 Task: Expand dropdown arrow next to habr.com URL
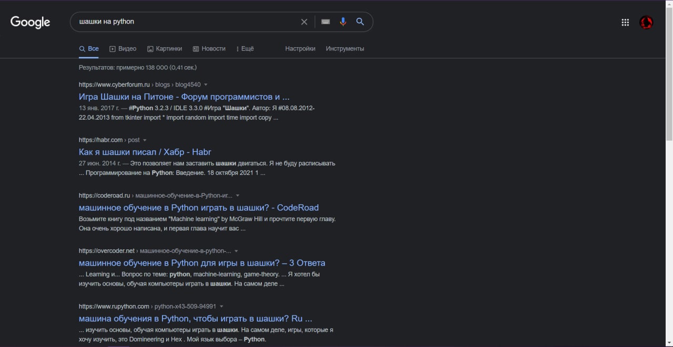145,140
